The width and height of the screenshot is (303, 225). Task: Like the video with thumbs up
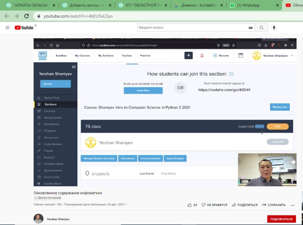point(189,205)
